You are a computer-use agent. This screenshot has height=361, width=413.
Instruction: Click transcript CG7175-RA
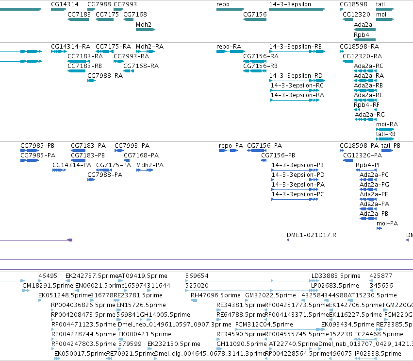pos(113,47)
